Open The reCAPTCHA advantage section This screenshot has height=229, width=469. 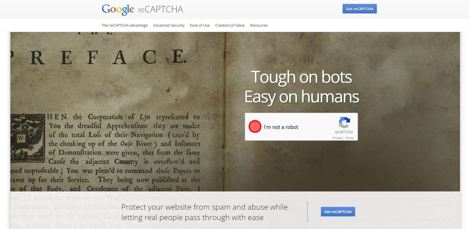coord(125,25)
